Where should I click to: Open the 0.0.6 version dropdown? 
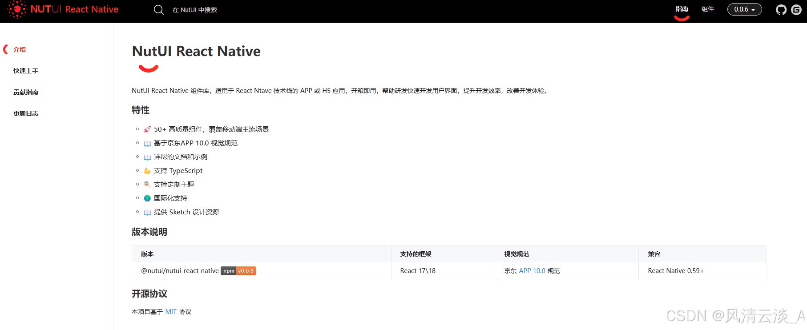pyautogui.click(x=744, y=9)
